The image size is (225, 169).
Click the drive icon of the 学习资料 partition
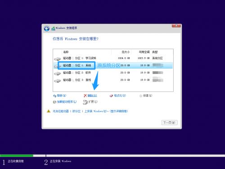point(57,59)
